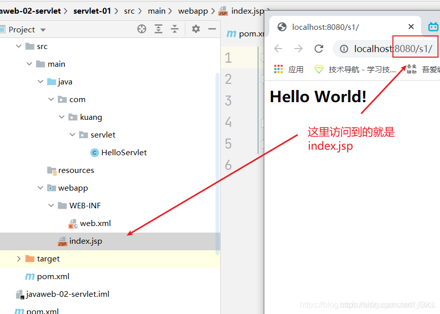Hide the Project panel with minus icon
440x314 pixels.
(x=212, y=29)
